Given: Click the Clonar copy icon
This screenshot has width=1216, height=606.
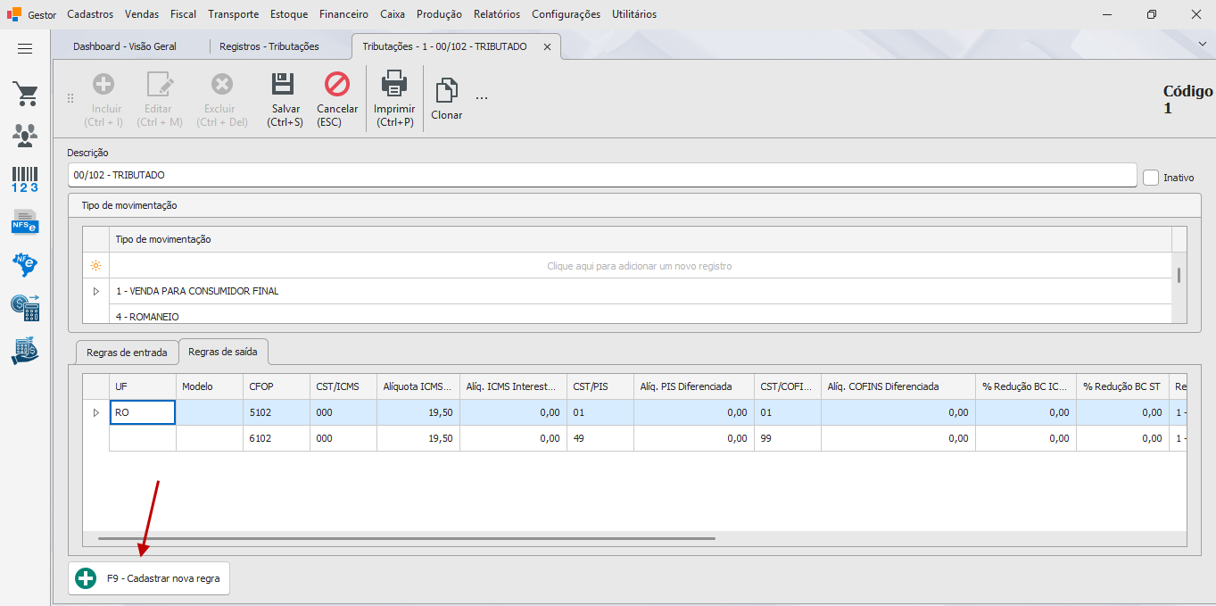Looking at the screenshot, I should [446, 90].
